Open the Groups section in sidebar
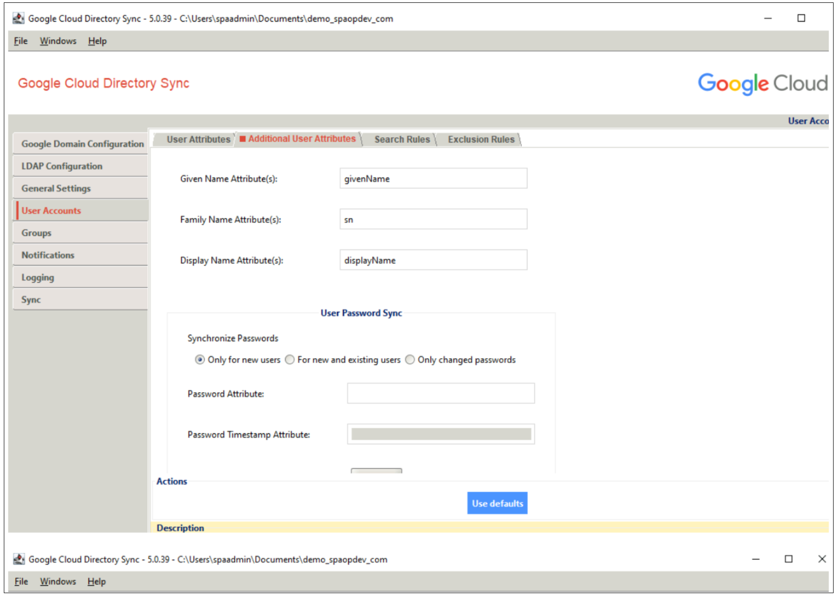 (36, 233)
